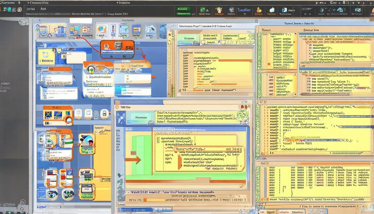The image size is (374, 214).
Task: Click the round green stamp icon in lower window
Action: (242, 115)
